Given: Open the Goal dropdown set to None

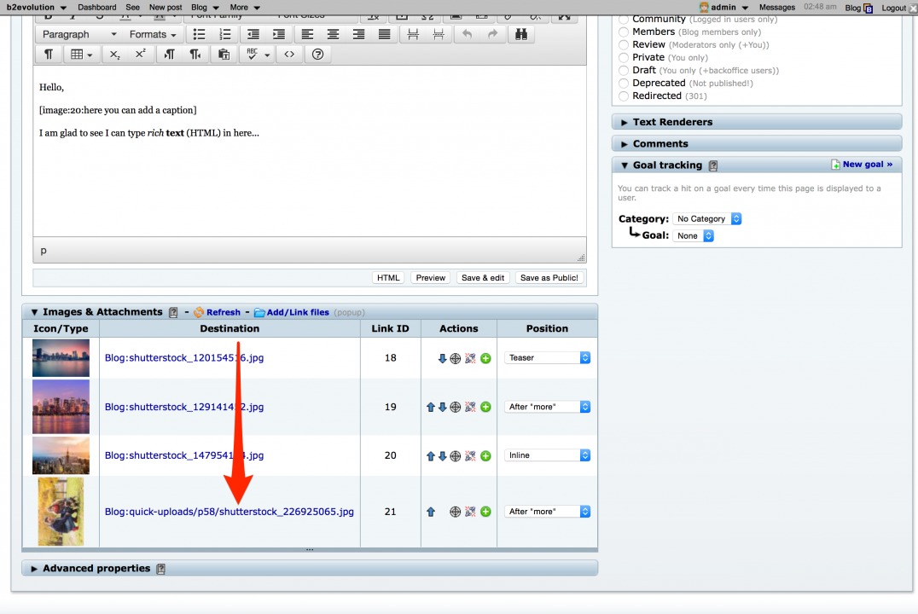Looking at the screenshot, I should 693,236.
